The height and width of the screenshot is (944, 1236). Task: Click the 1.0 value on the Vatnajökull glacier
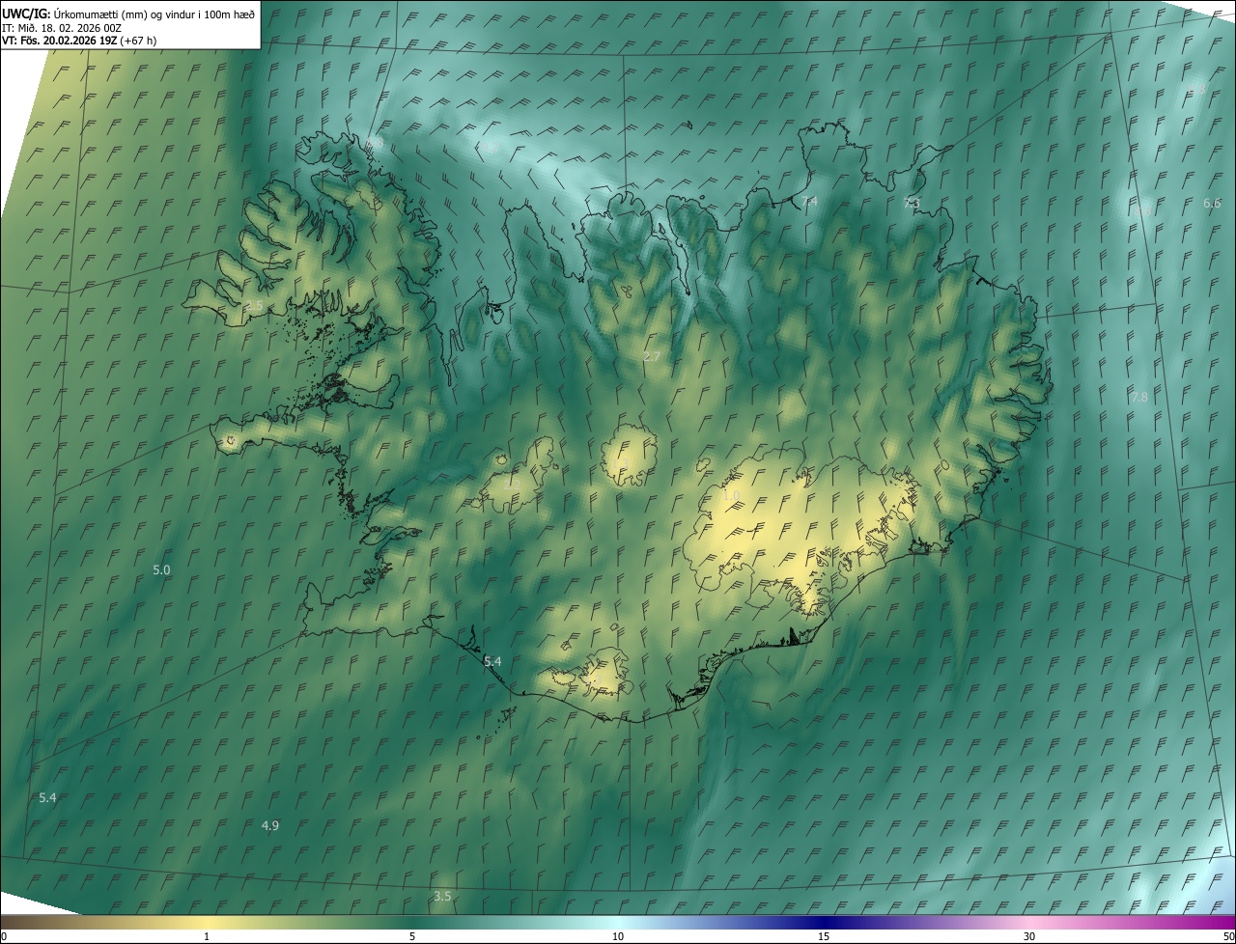click(731, 495)
